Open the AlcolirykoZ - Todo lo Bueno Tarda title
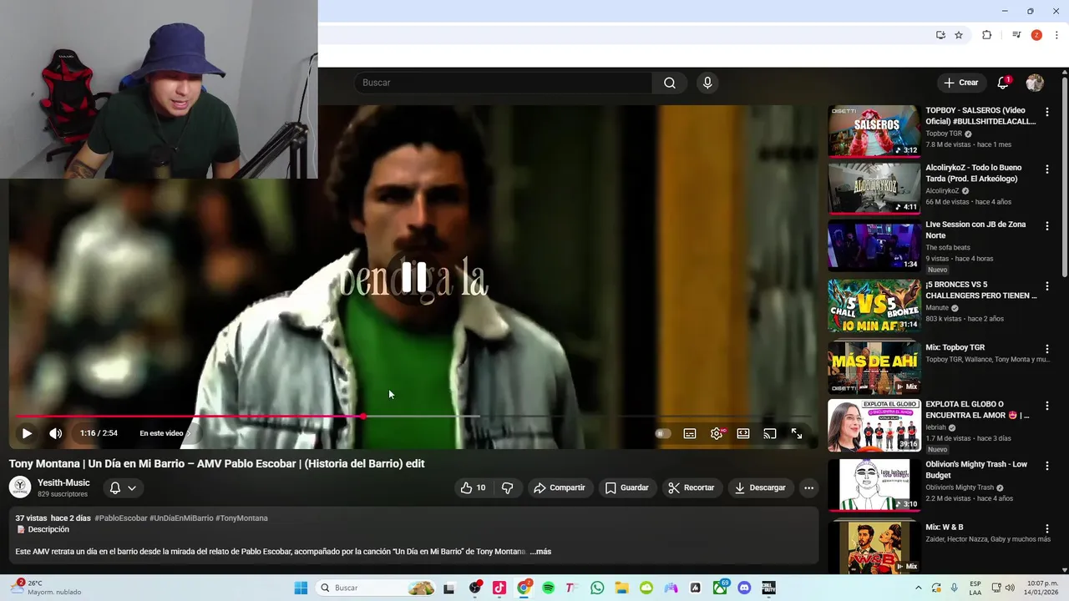 coord(973,173)
